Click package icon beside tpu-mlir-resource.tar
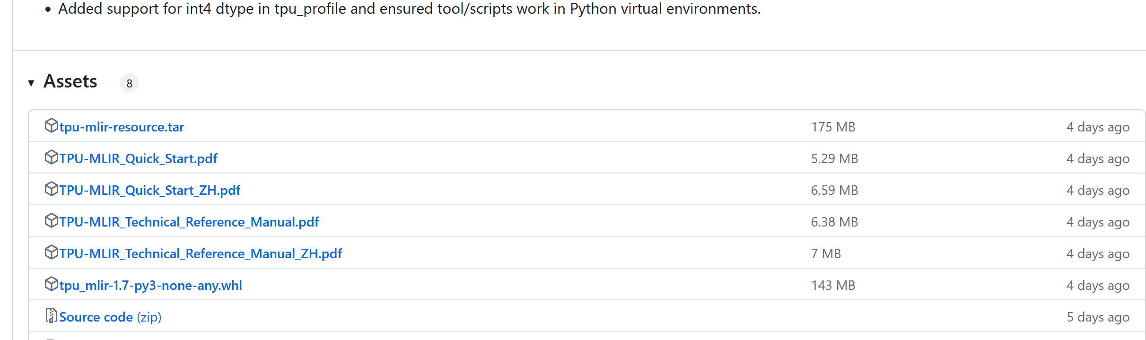The width and height of the screenshot is (1146, 340). click(x=51, y=126)
